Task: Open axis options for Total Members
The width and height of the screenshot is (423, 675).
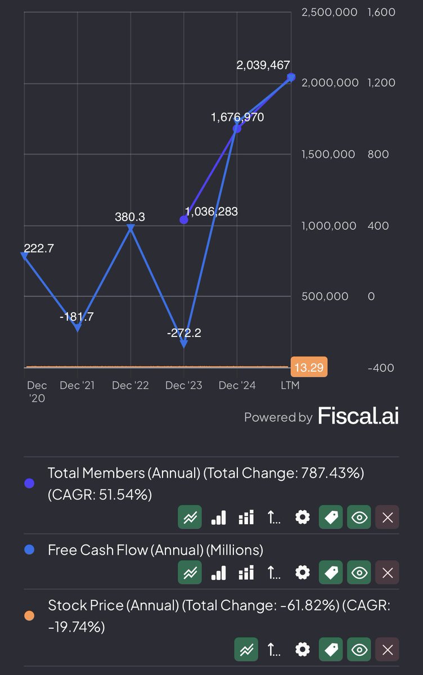Action: [x=274, y=517]
